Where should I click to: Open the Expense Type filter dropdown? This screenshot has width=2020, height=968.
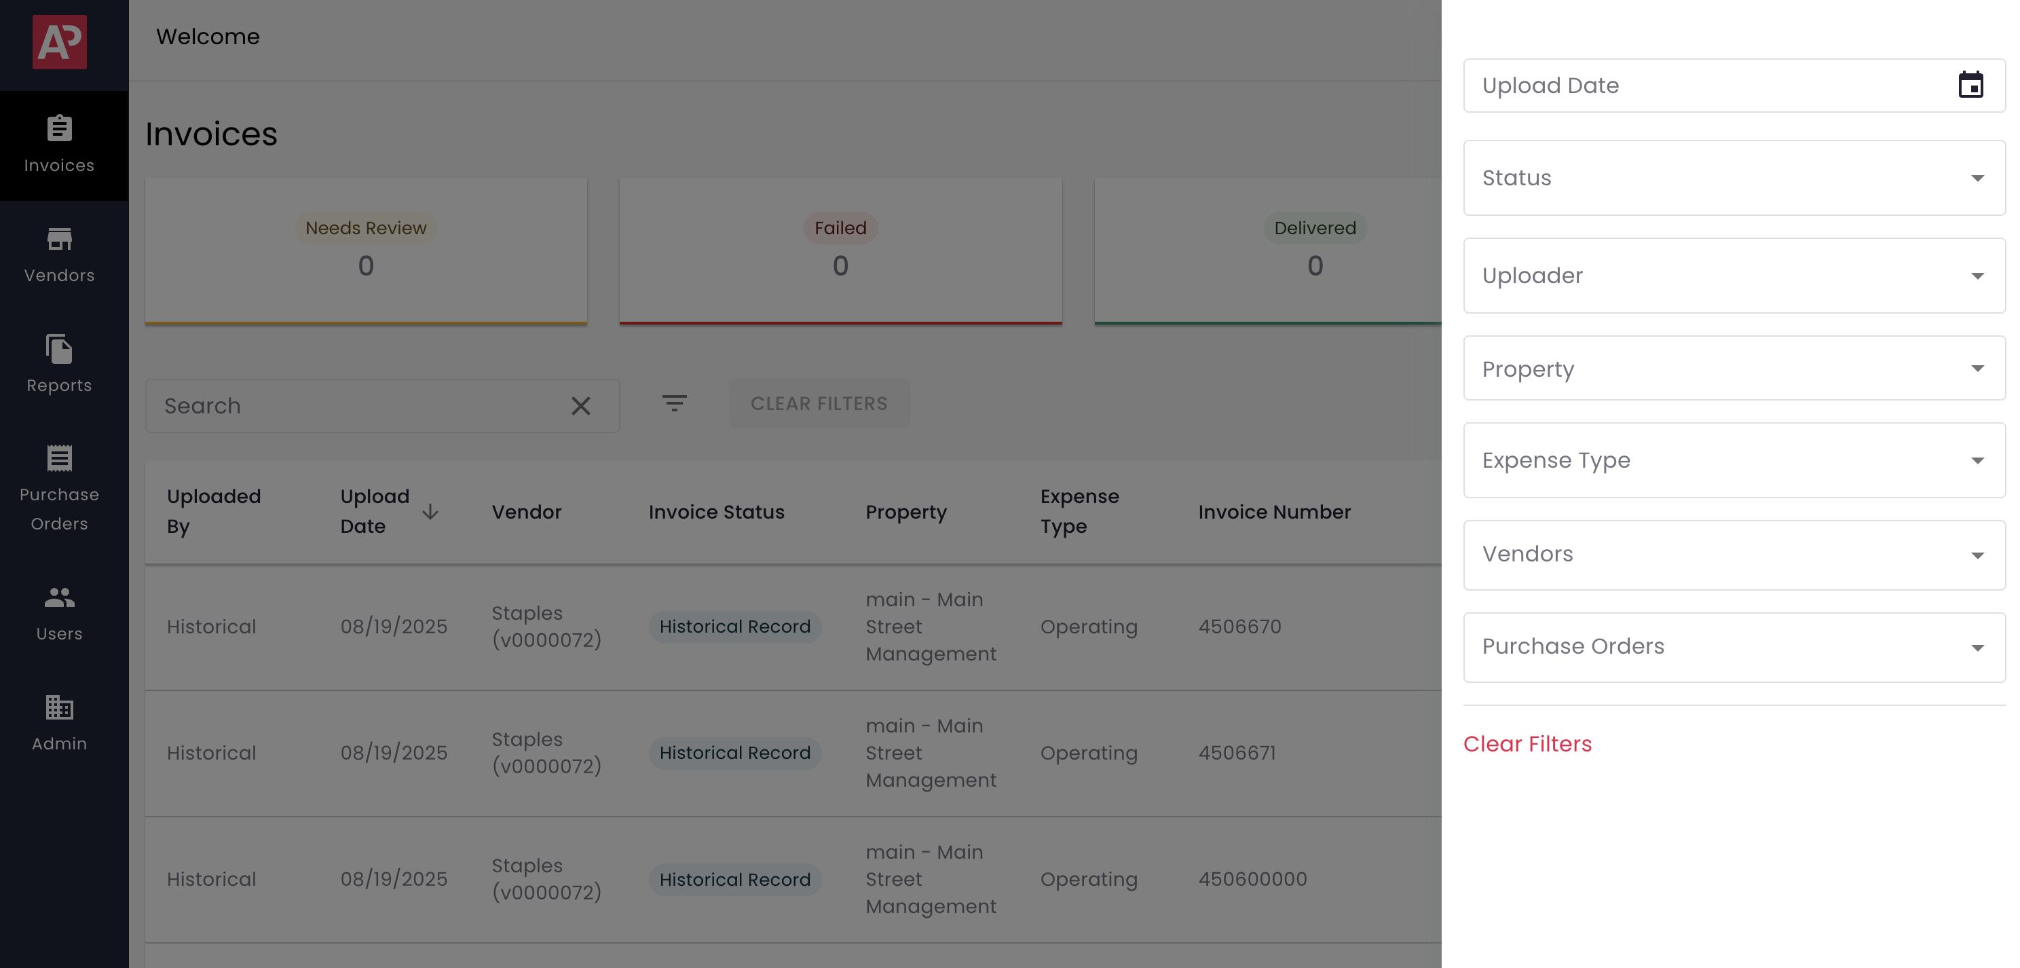tap(1734, 460)
